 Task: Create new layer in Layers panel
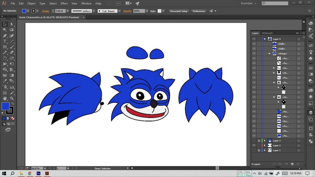click(292, 164)
